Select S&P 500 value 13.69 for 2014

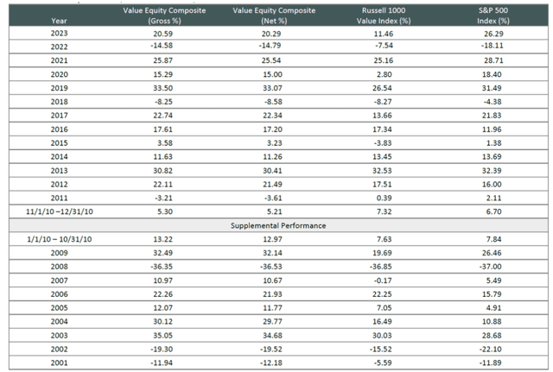pyautogui.click(x=492, y=157)
